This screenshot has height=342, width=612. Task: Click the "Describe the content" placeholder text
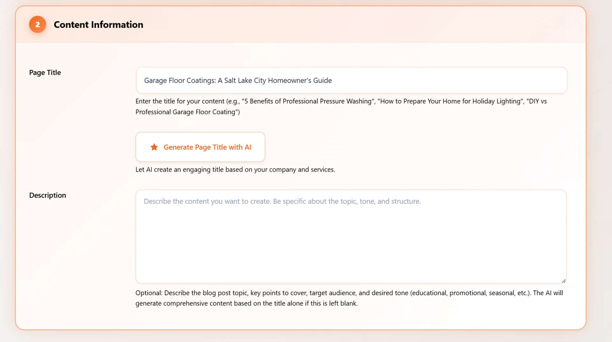(282, 201)
